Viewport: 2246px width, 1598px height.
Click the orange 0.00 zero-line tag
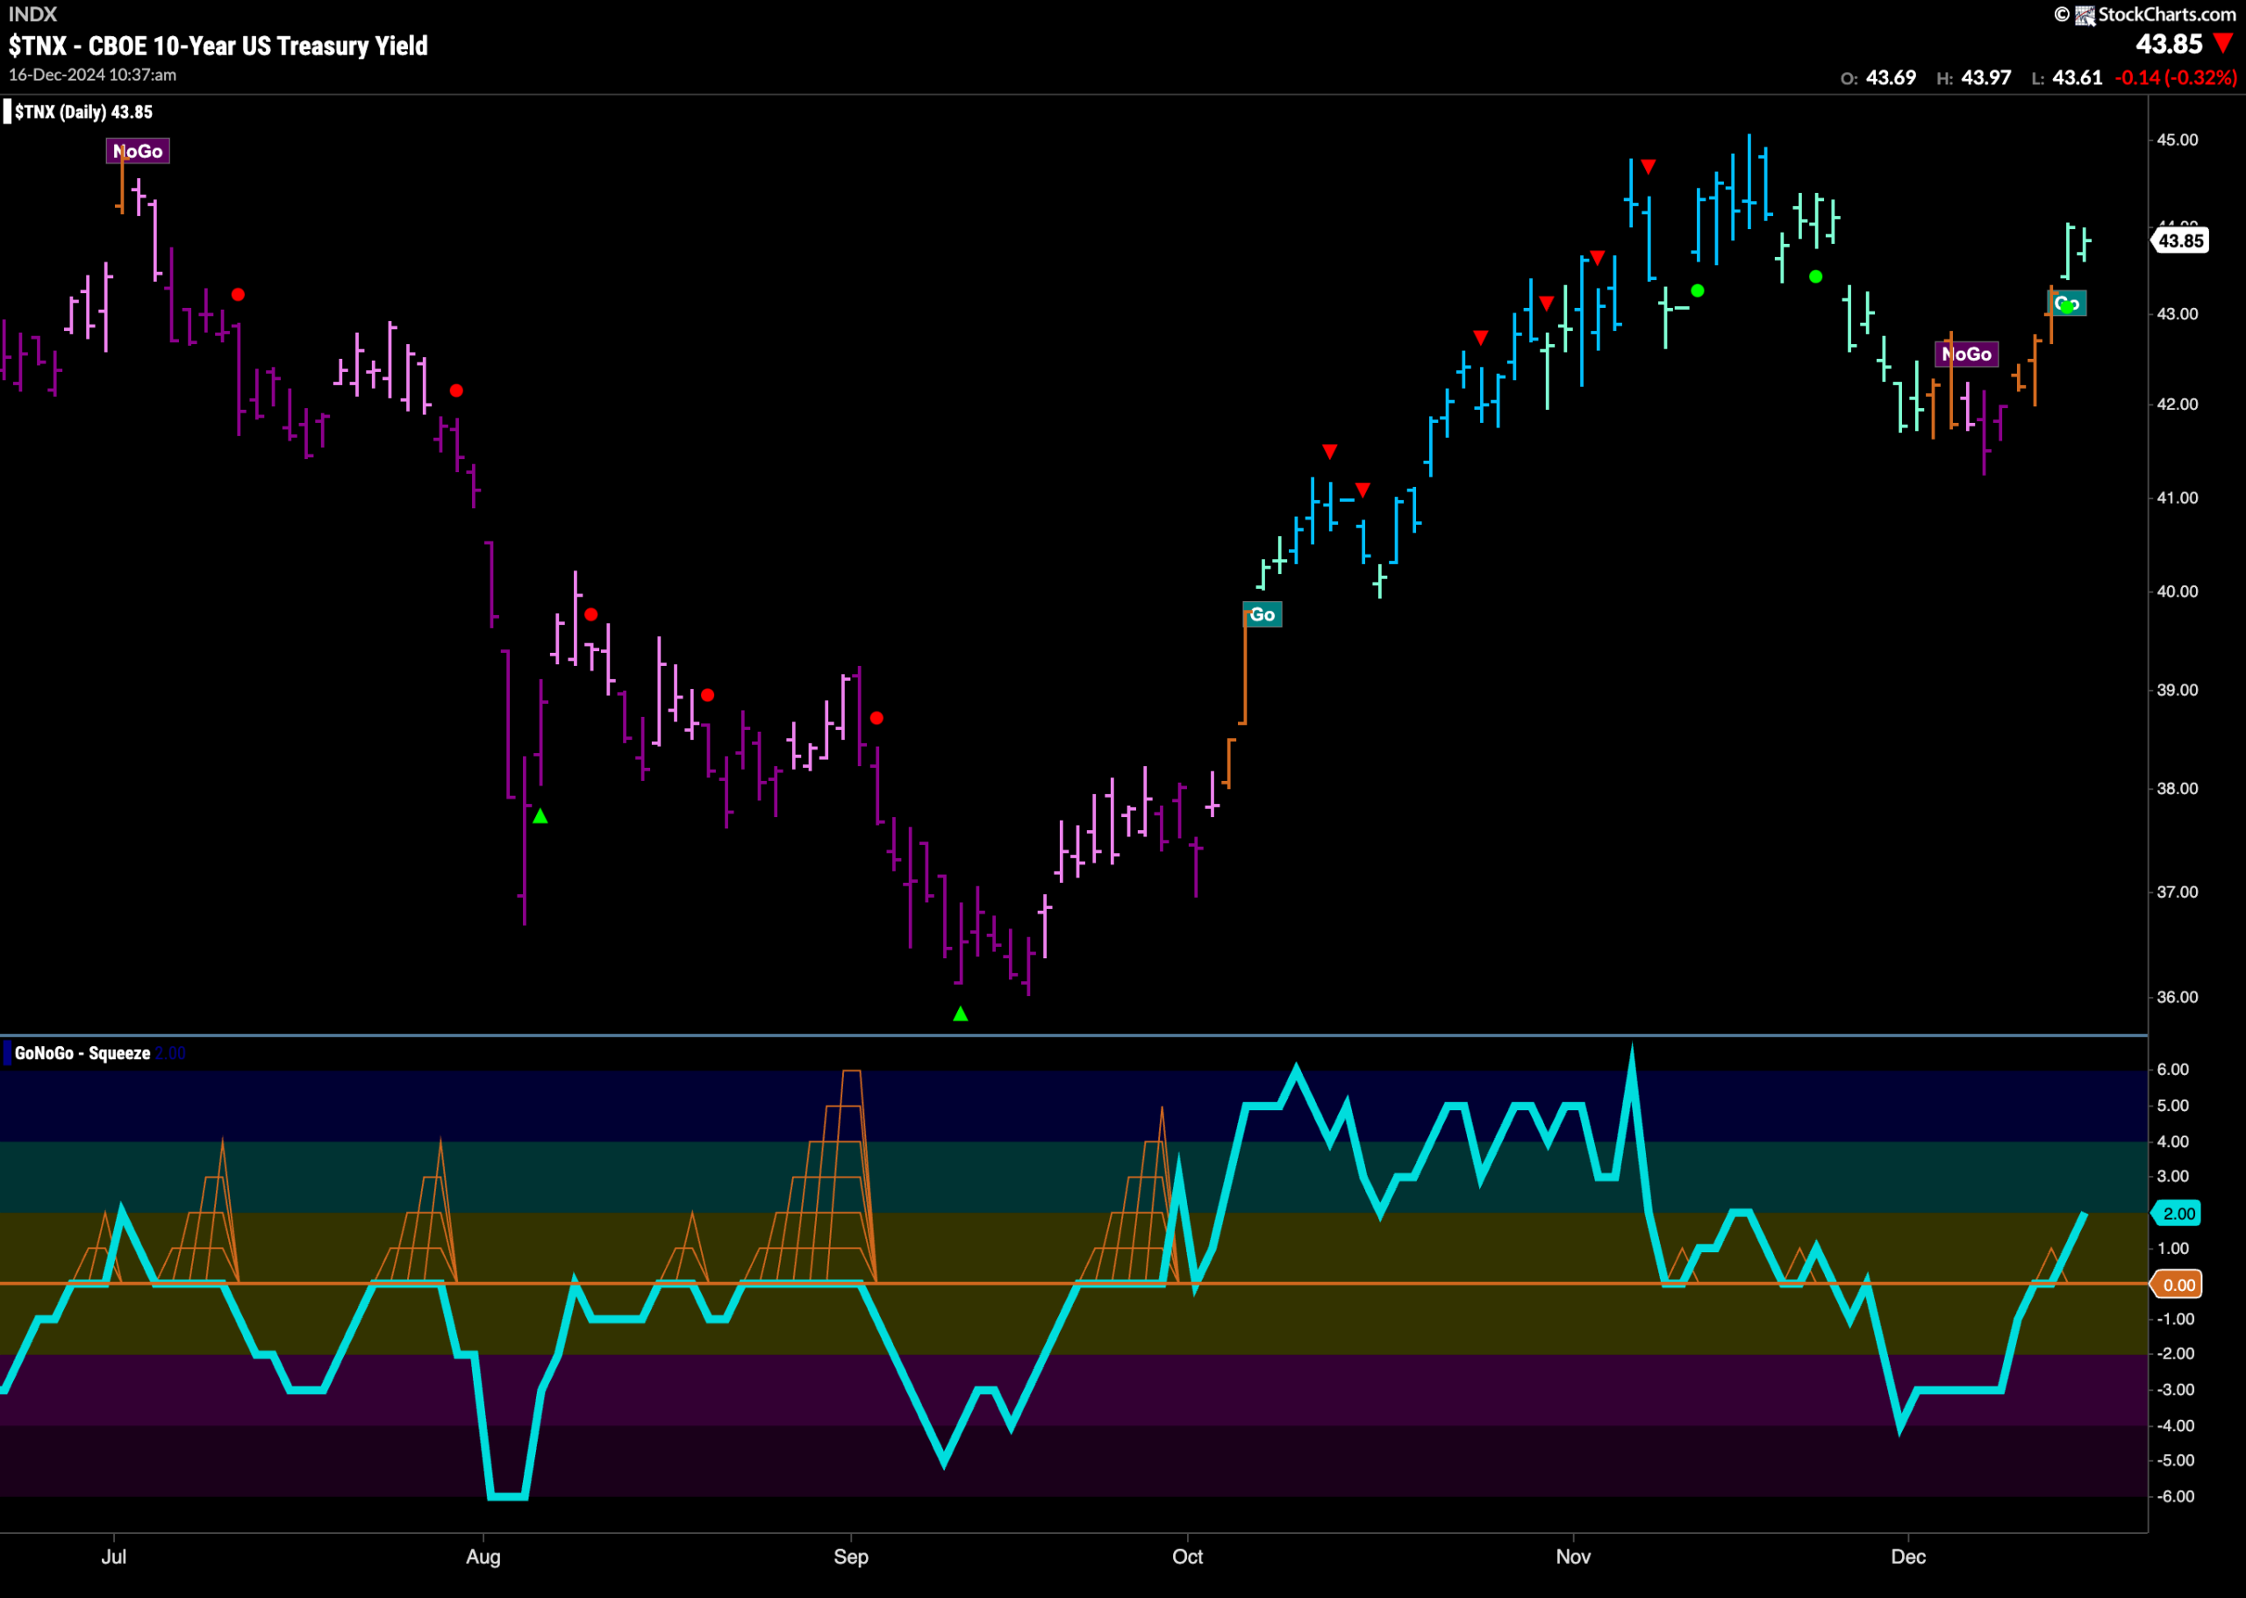[2178, 1284]
